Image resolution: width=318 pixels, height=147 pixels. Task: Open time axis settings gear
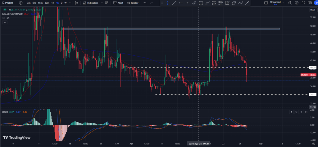(x=314, y=144)
